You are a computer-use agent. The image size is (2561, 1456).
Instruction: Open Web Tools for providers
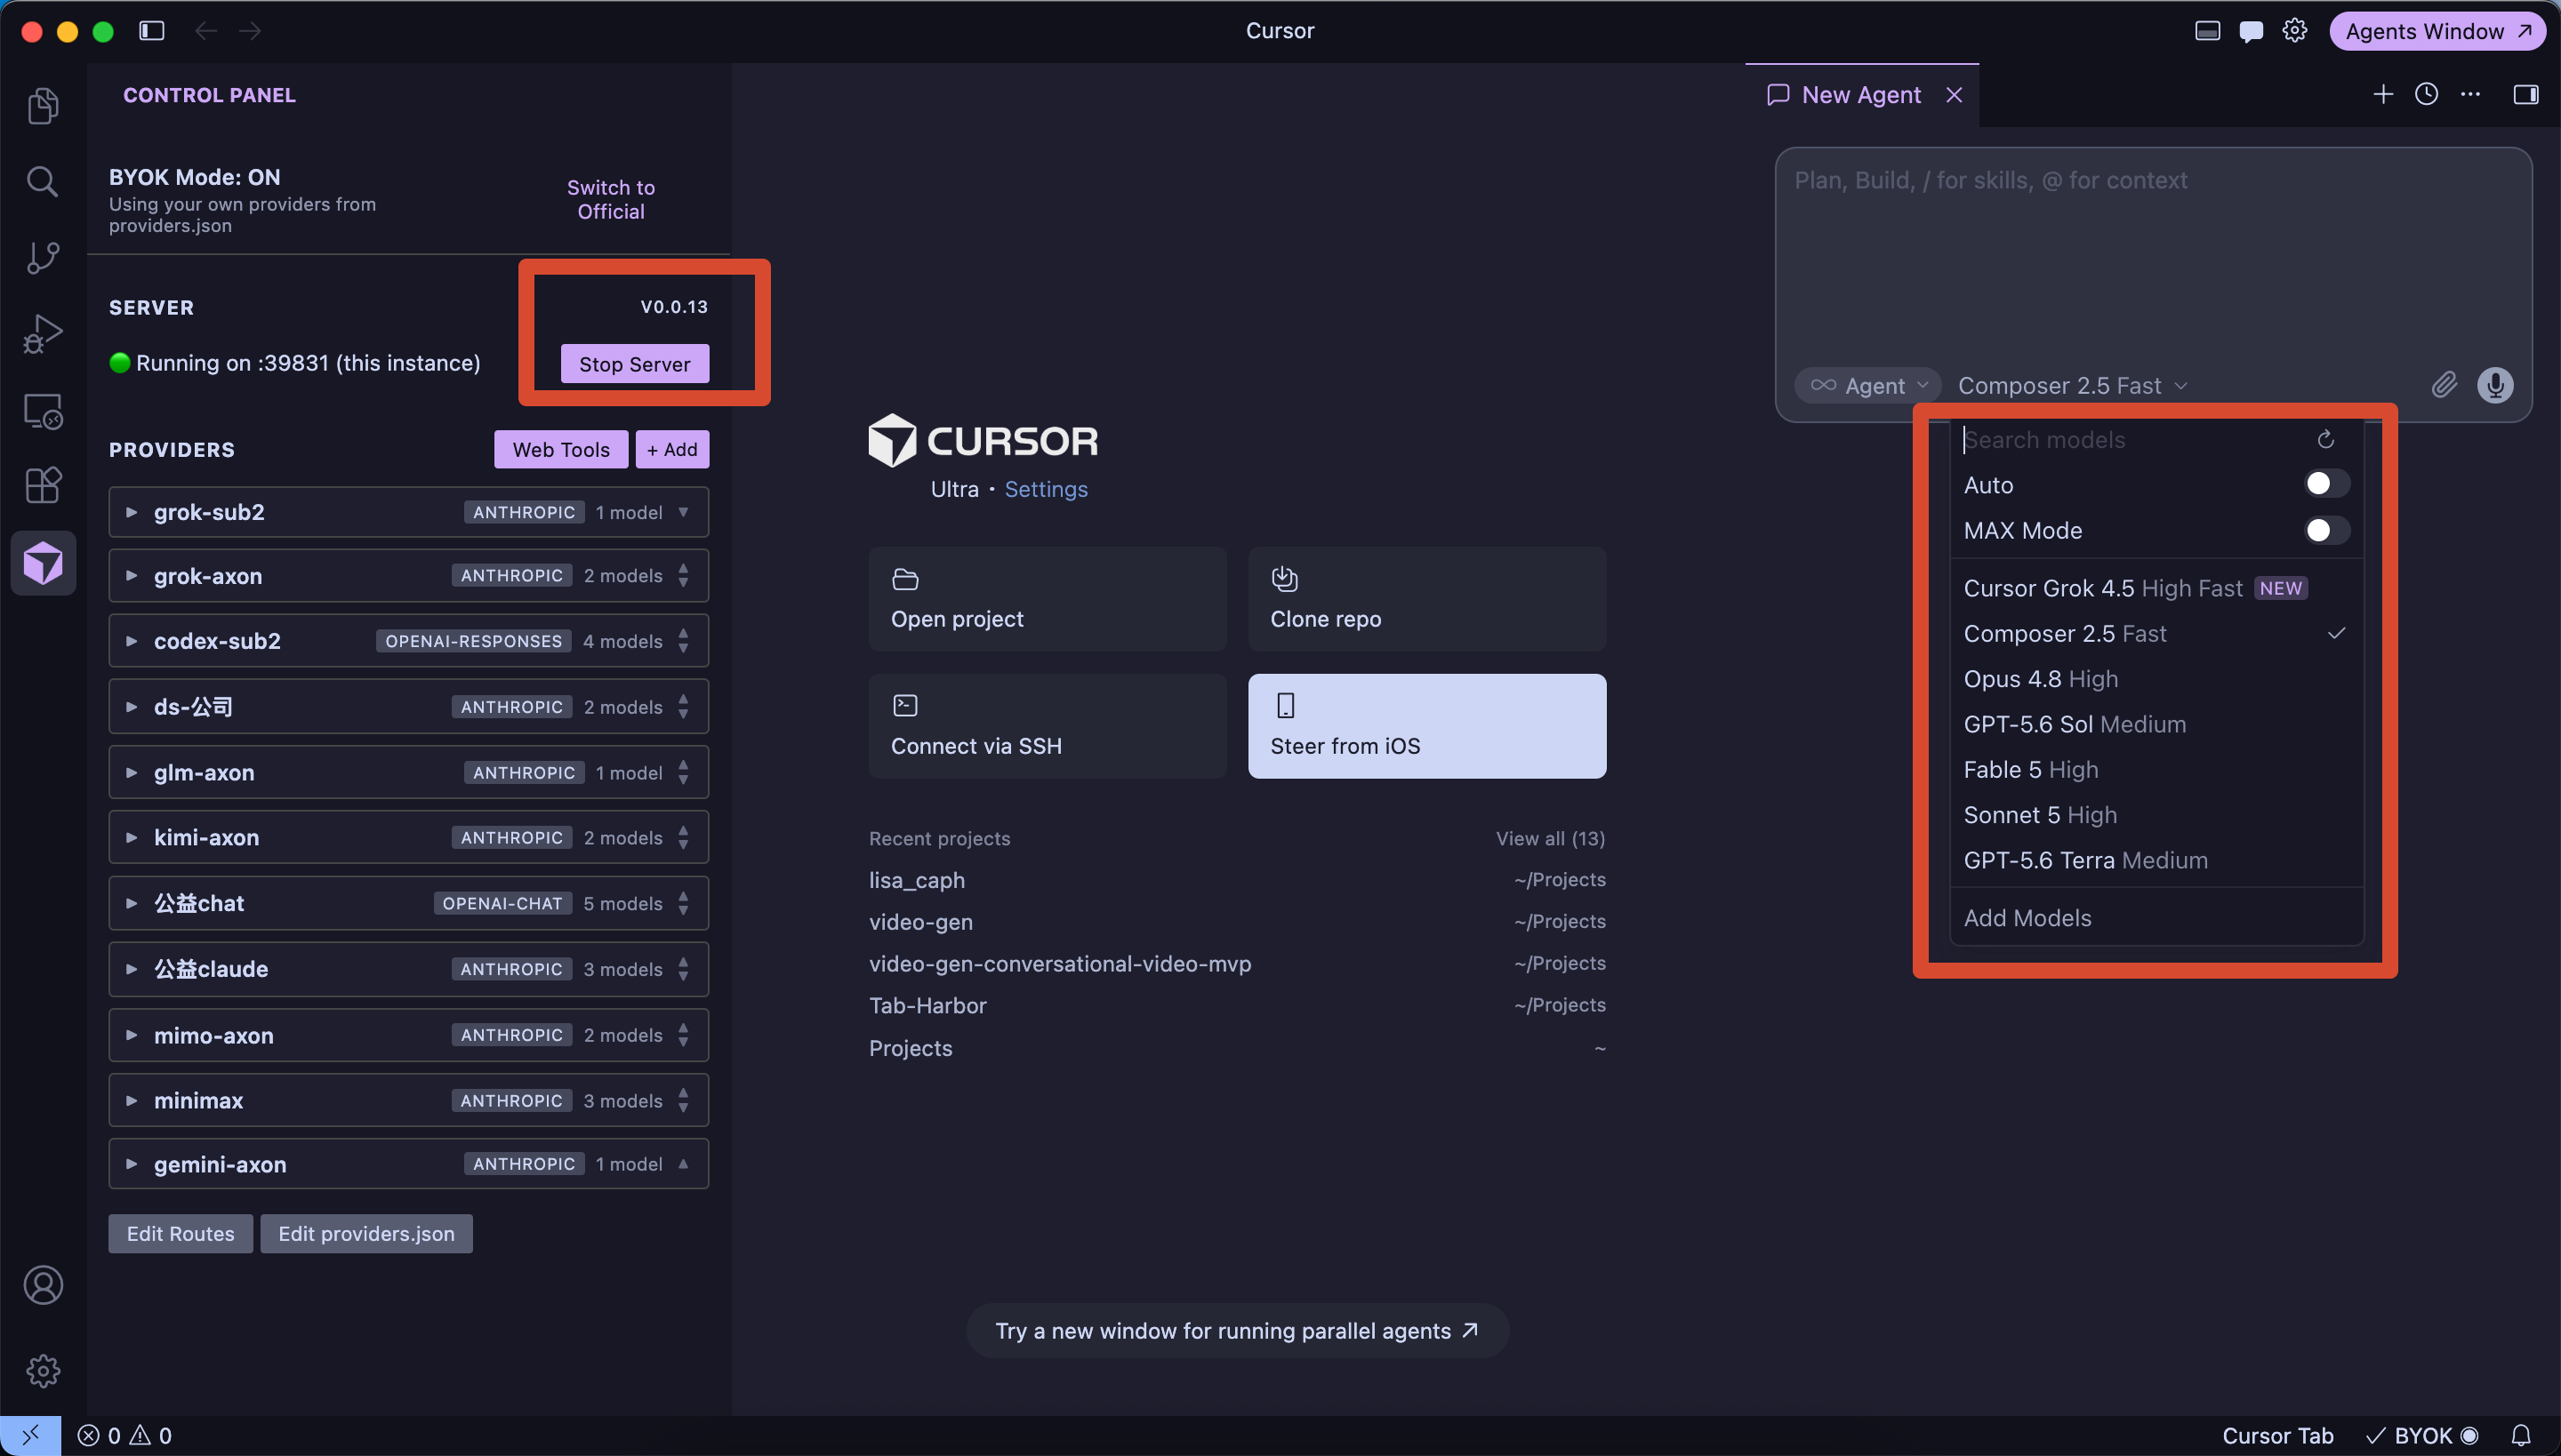[560, 449]
